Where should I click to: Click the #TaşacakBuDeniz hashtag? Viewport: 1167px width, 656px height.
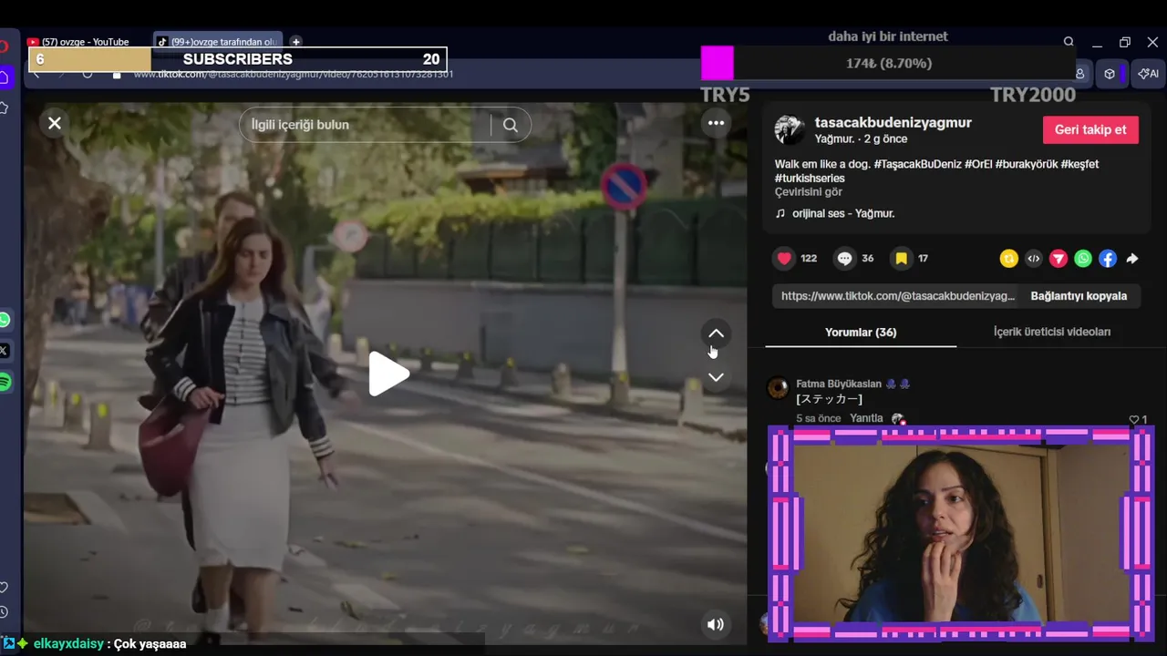pyautogui.click(x=917, y=164)
